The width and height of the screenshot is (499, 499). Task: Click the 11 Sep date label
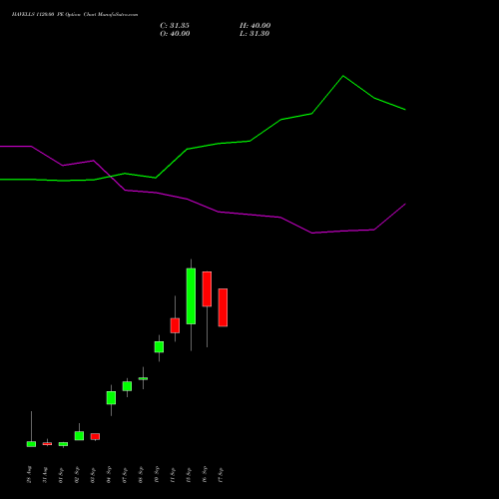pos(173,474)
